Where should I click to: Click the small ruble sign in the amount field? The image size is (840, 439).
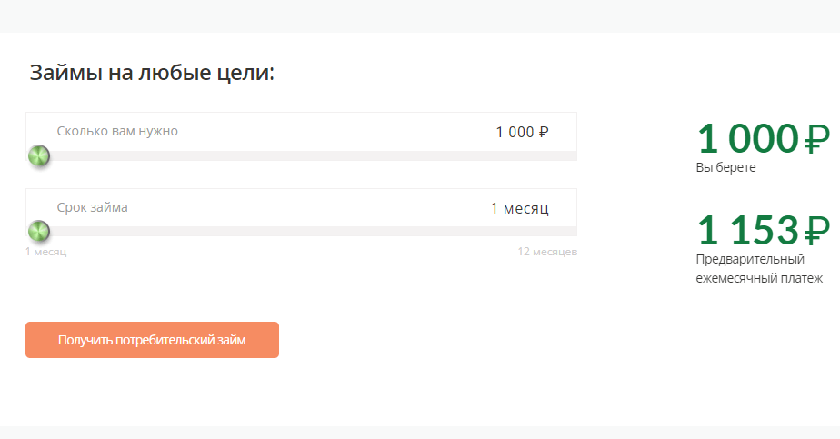click(x=544, y=132)
